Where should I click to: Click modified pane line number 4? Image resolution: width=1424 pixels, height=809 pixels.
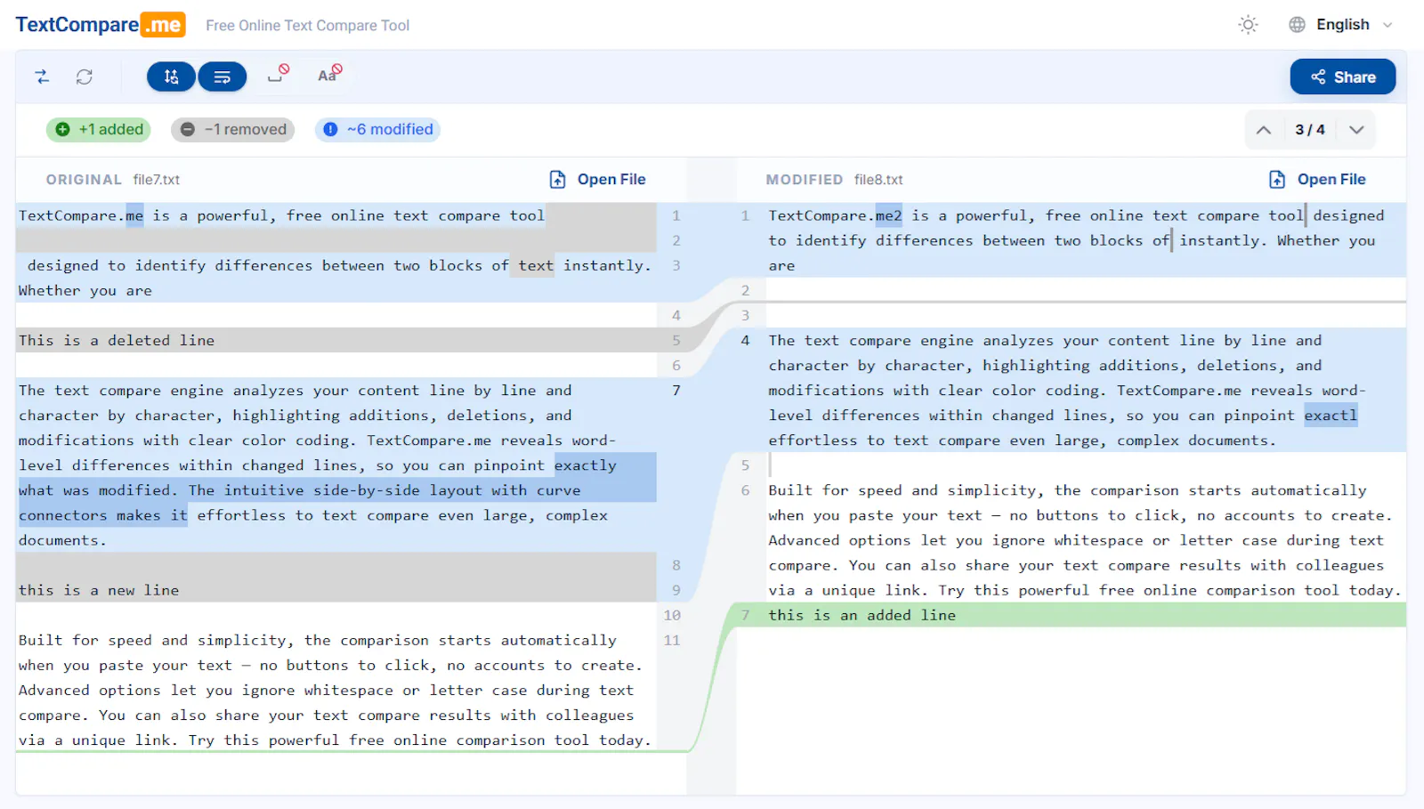746,340
